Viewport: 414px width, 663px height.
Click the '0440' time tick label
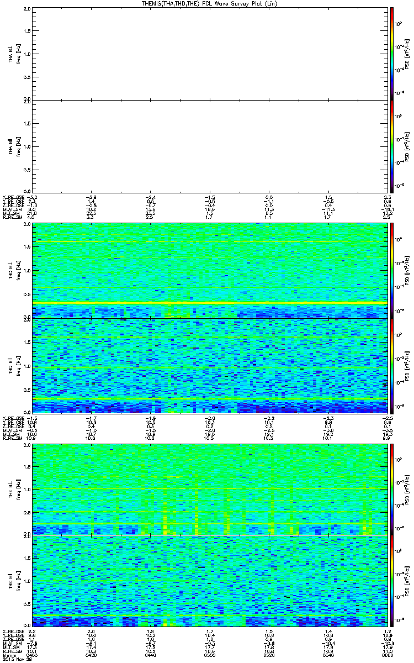pyautogui.click(x=151, y=655)
